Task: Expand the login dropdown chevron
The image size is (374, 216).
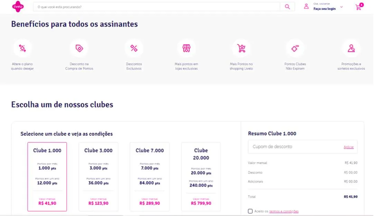Action: click(x=342, y=7)
